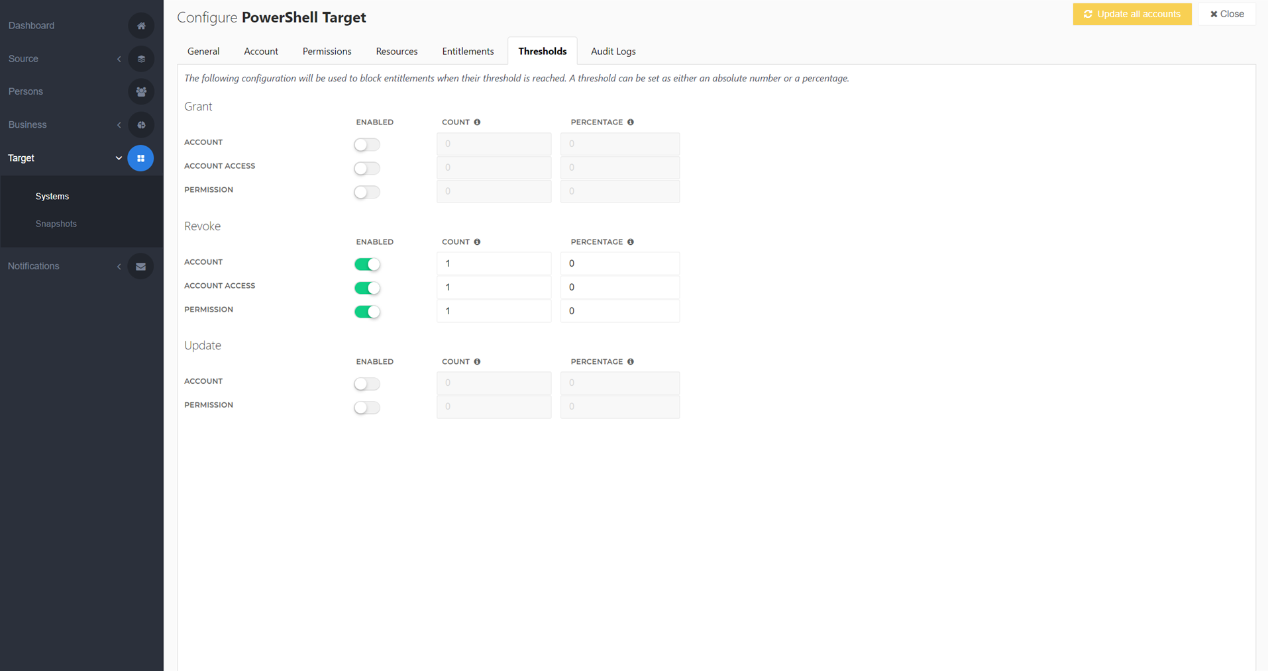Click Grant COUNT info icon

[x=477, y=122]
